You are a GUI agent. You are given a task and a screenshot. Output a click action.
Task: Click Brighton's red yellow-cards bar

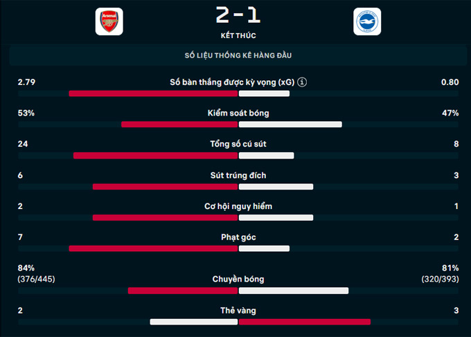[305, 322]
